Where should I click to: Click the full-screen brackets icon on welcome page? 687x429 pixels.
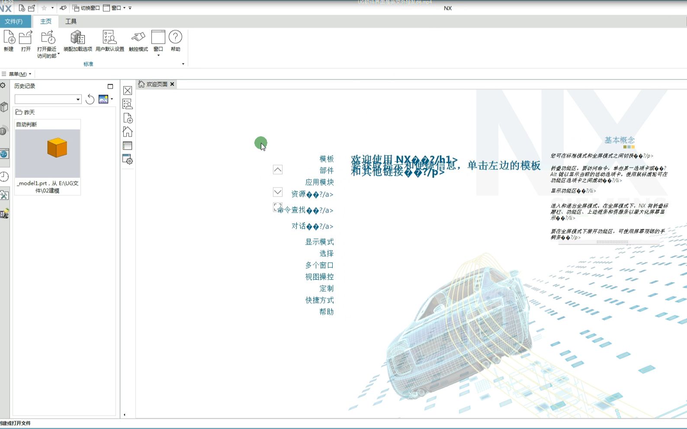pyautogui.click(x=277, y=207)
